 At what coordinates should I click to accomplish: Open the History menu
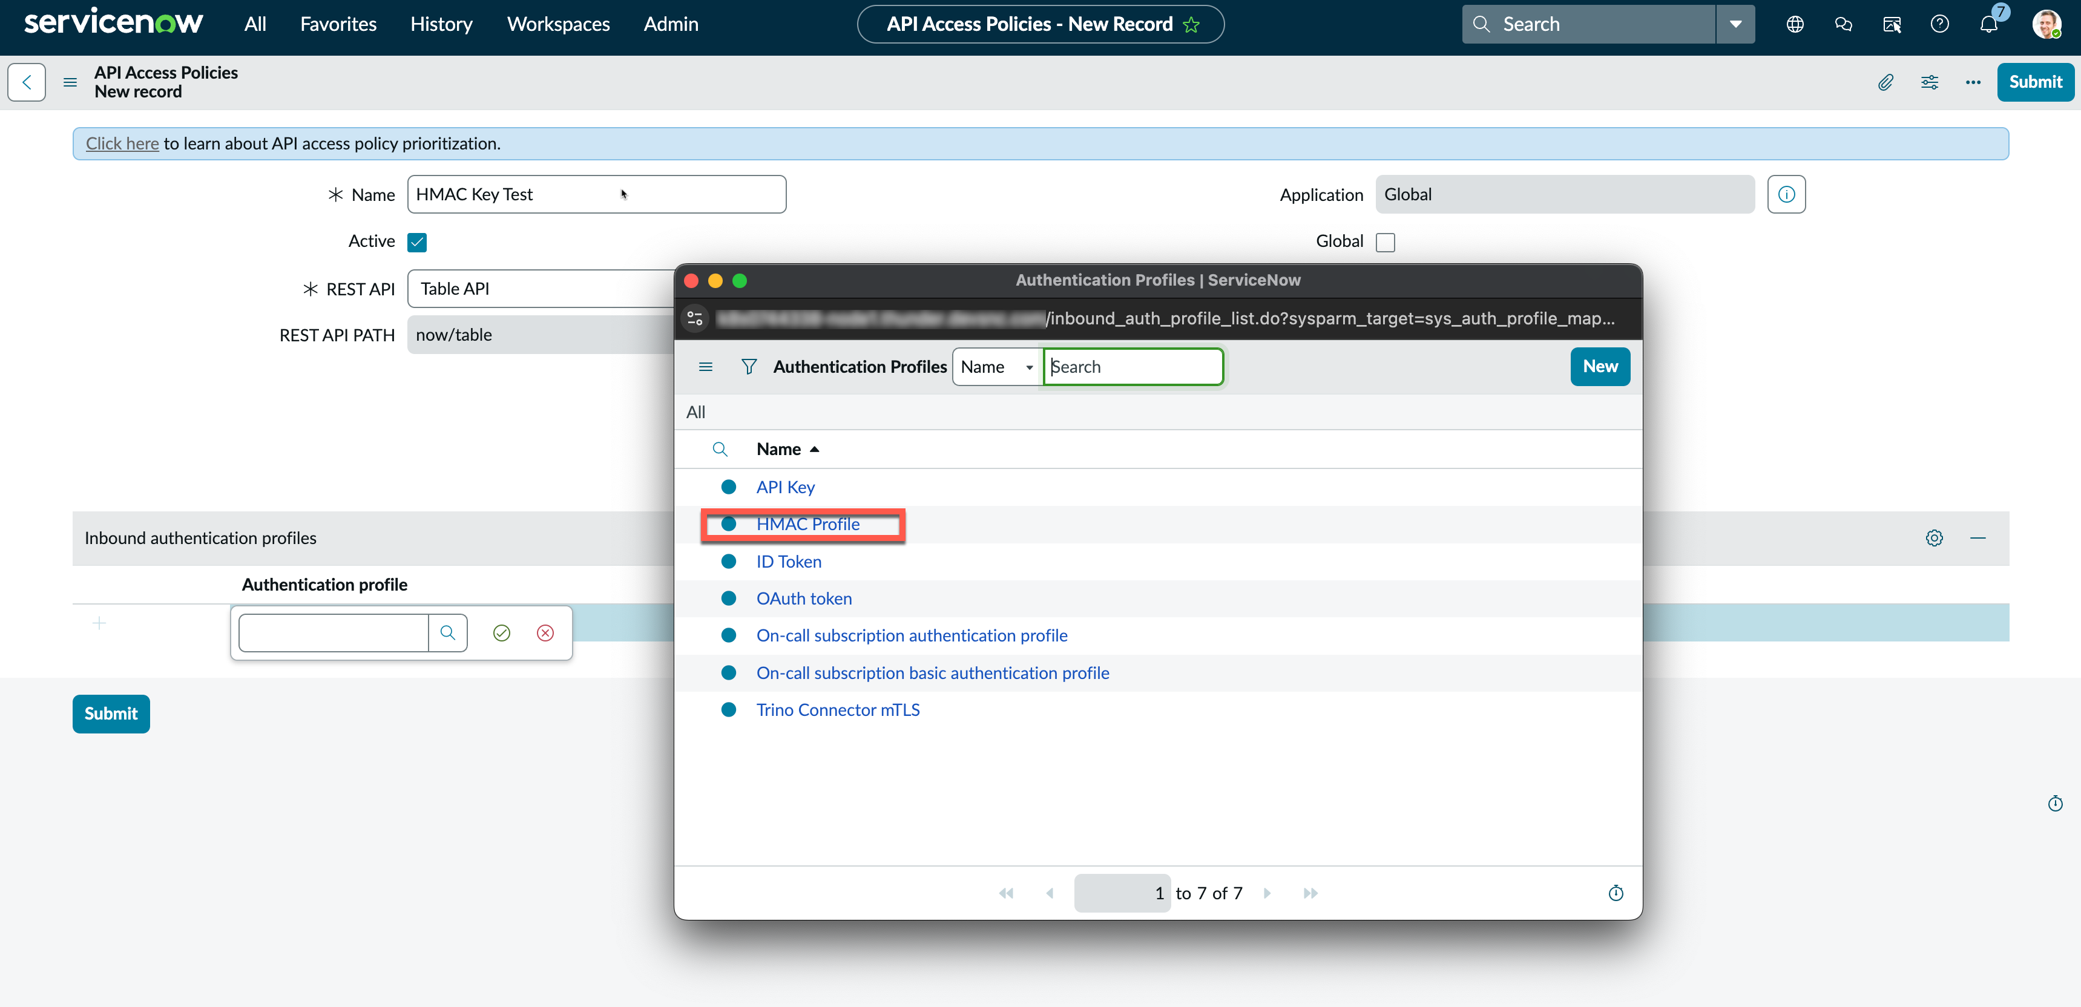pos(441,24)
